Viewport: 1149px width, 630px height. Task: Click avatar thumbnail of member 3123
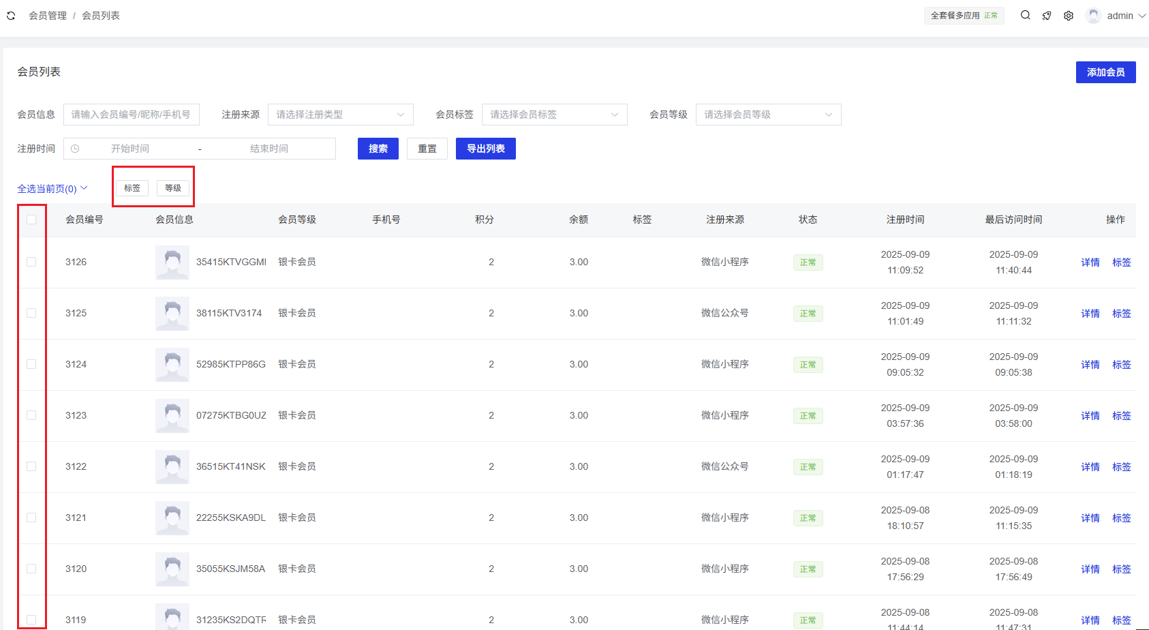[172, 416]
